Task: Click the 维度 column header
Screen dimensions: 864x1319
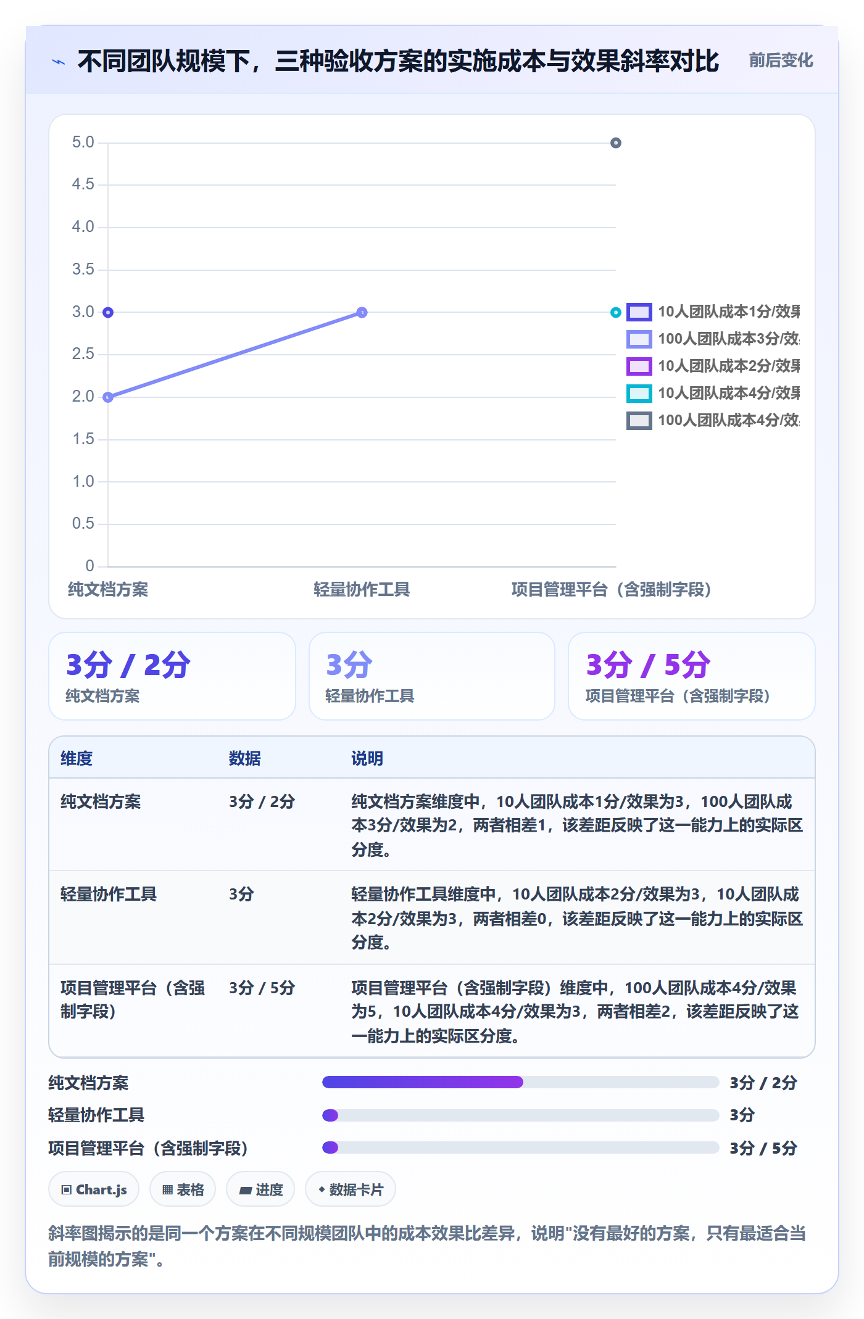Action: coord(77,758)
